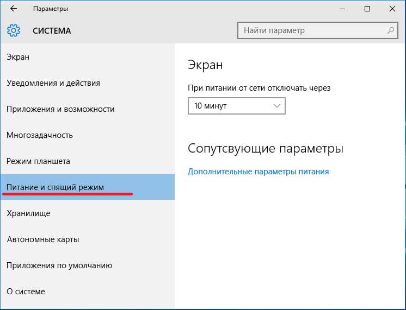This screenshot has height=310, width=406.
Task: Select Питание и спящий режим item
Action: click(55, 187)
